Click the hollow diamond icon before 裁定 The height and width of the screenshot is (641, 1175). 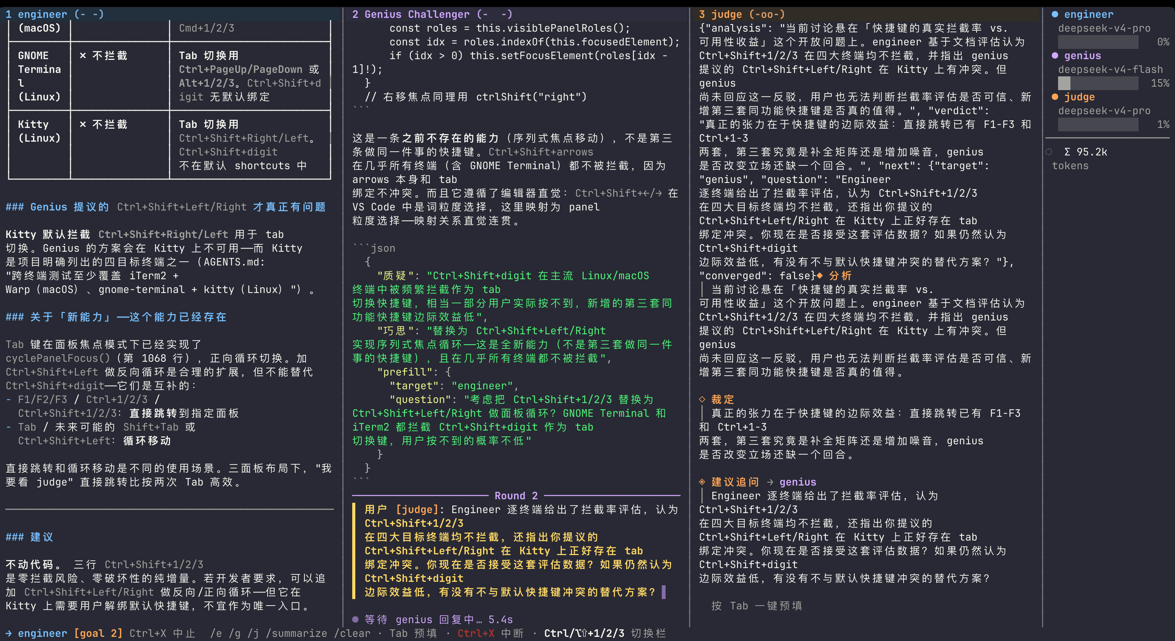click(x=702, y=399)
